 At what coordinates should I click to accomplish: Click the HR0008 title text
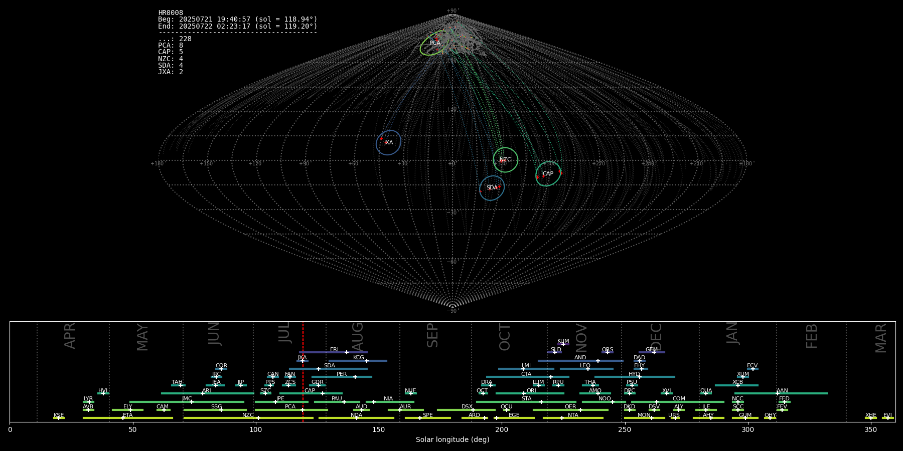(171, 13)
